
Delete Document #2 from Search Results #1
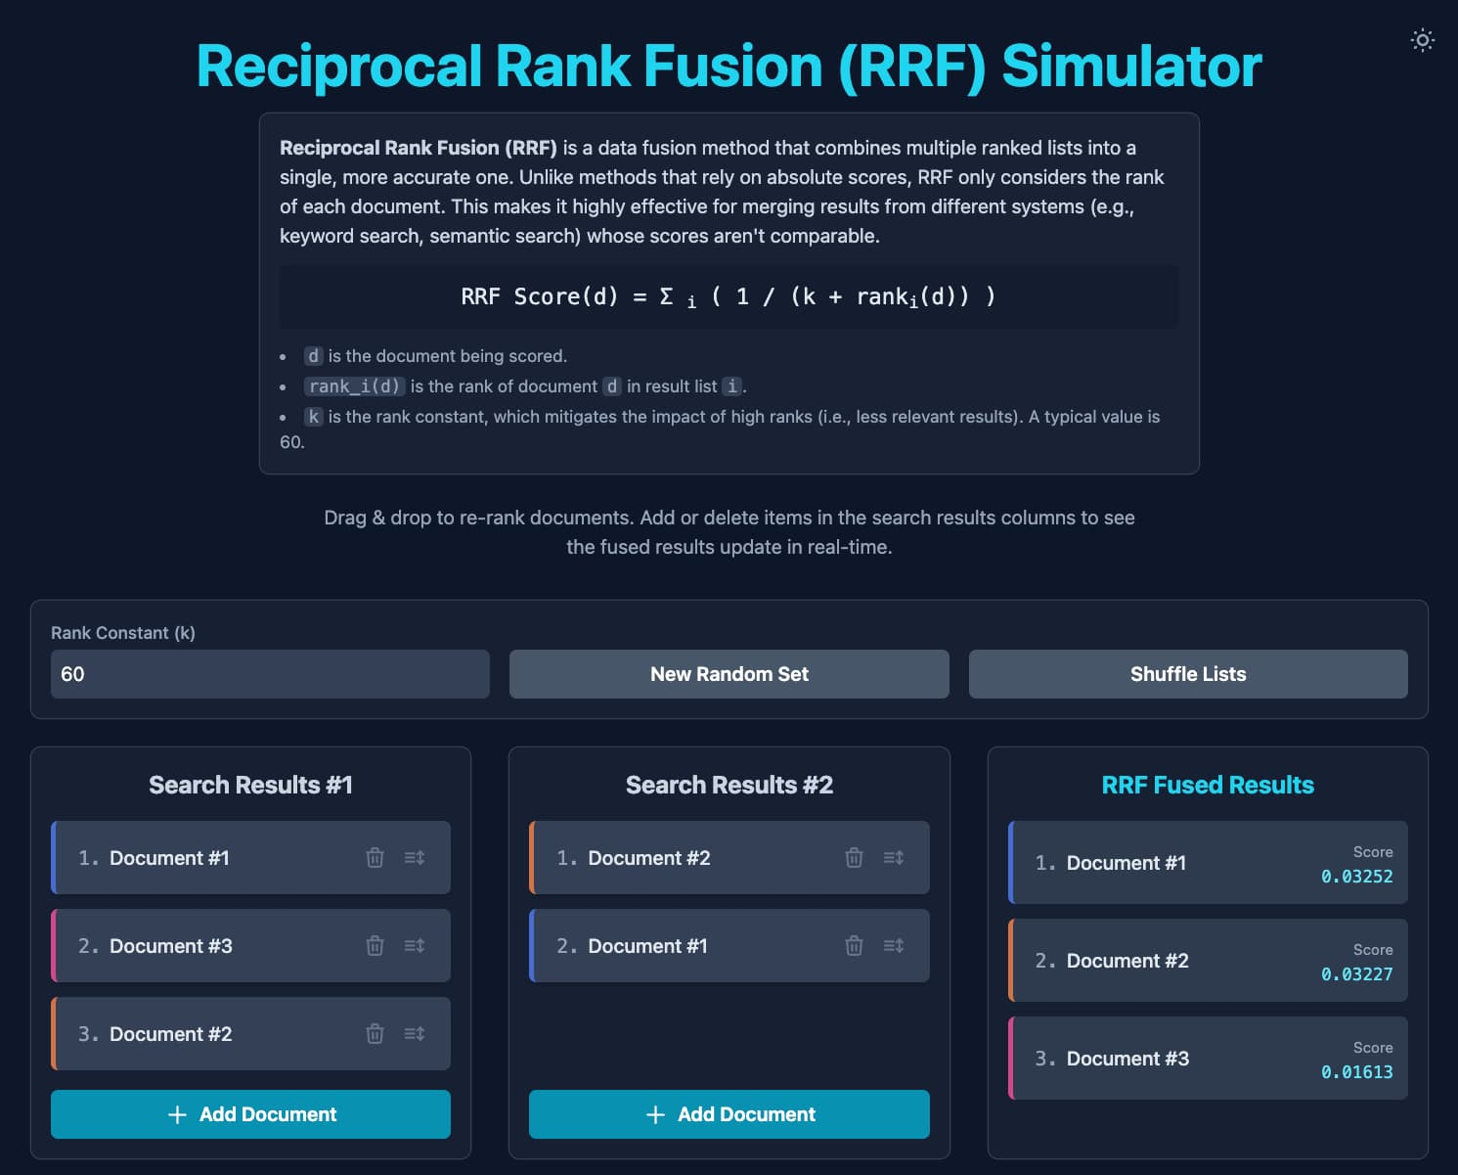point(375,1034)
